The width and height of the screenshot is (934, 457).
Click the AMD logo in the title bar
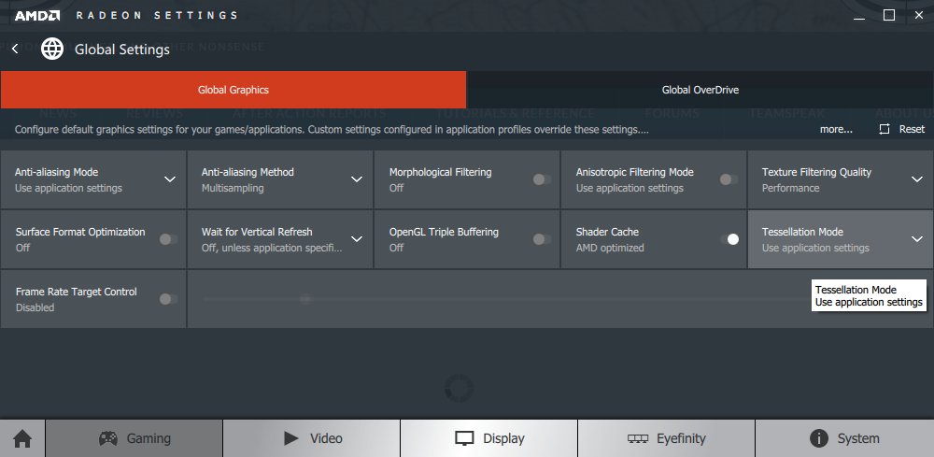point(37,16)
